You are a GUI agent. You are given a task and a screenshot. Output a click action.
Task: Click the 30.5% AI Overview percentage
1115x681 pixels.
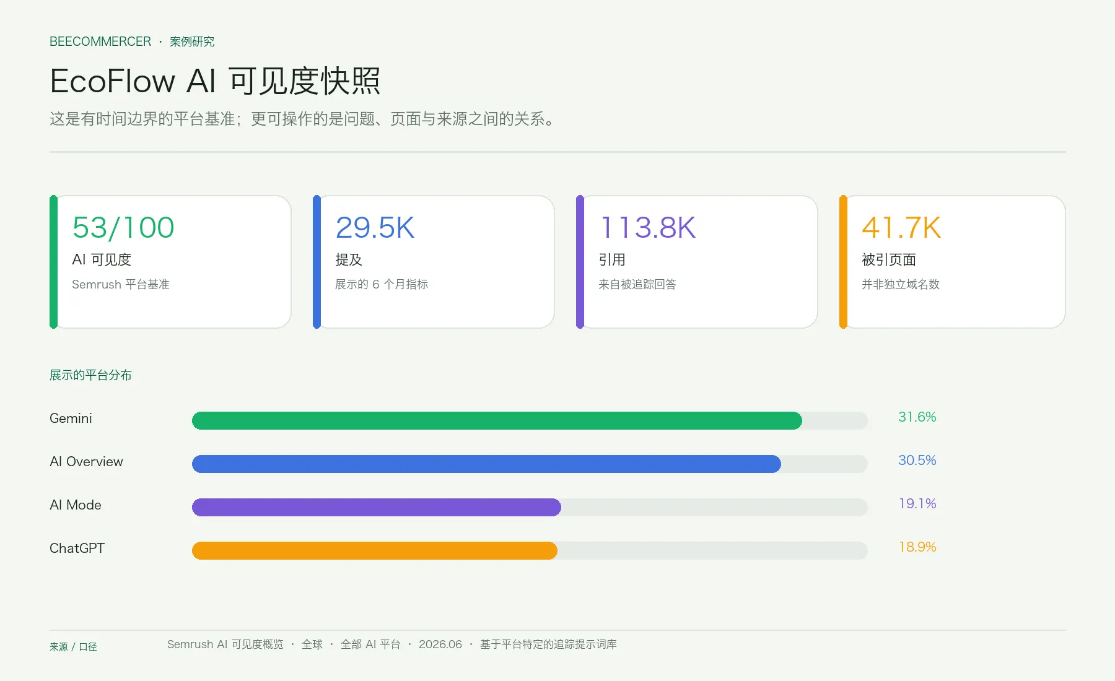pyautogui.click(x=917, y=461)
